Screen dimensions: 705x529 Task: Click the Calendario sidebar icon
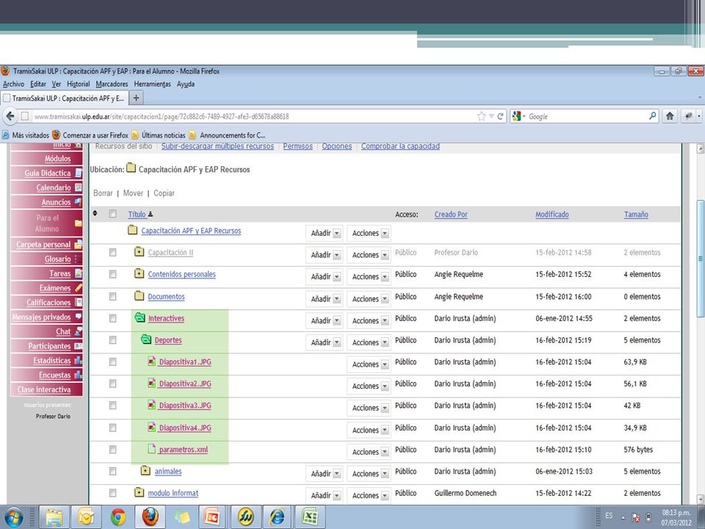click(x=79, y=187)
